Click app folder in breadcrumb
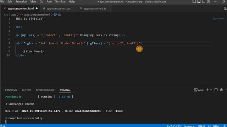 (13, 14)
